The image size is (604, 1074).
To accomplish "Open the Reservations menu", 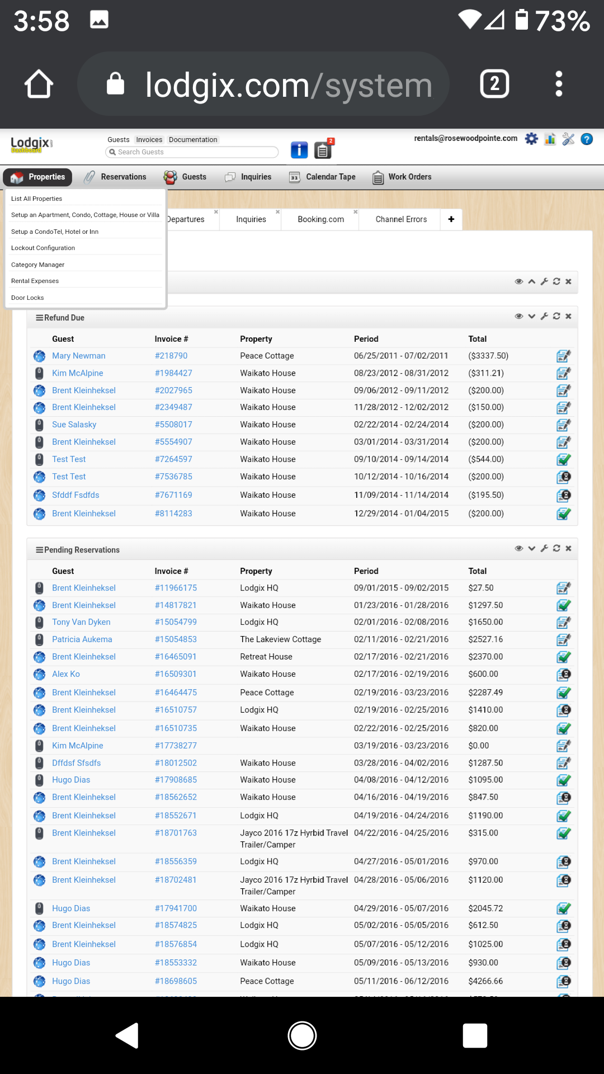I will pyautogui.click(x=115, y=177).
